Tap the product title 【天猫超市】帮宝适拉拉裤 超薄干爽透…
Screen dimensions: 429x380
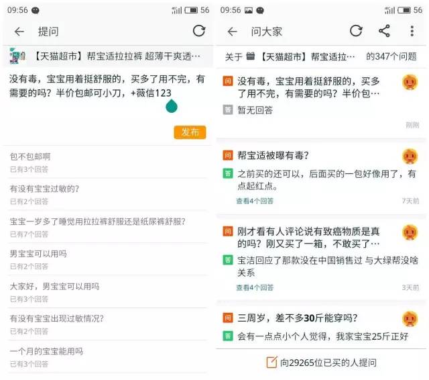pos(117,56)
